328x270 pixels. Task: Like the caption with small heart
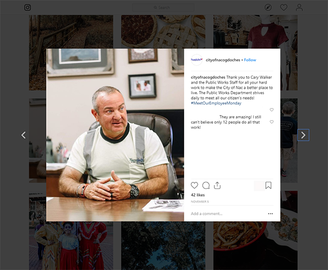tap(272, 110)
